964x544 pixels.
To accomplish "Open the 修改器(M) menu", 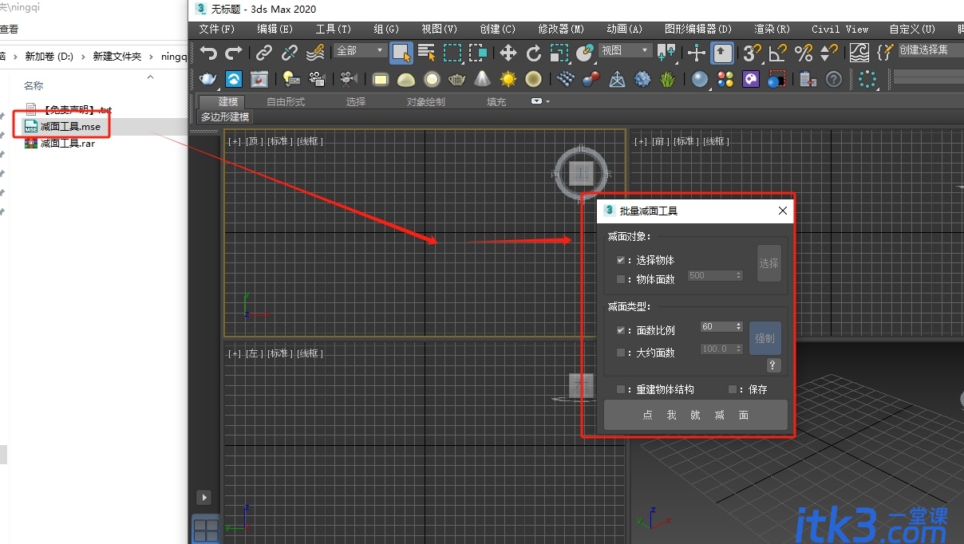I will click(x=561, y=29).
